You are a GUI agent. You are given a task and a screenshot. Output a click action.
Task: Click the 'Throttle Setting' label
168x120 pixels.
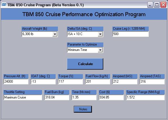(14, 92)
